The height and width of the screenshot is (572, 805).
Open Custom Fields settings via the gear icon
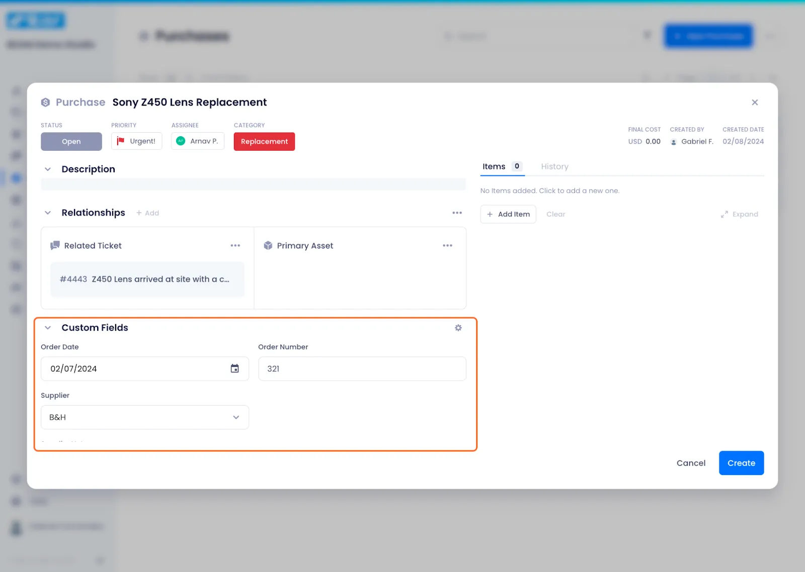click(458, 327)
